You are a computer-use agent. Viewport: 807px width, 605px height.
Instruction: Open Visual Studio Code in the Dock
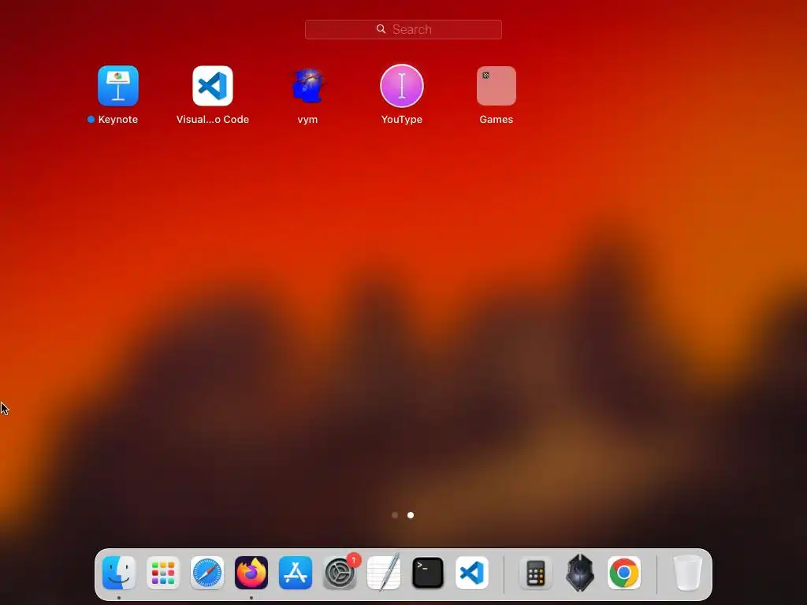[x=472, y=573]
